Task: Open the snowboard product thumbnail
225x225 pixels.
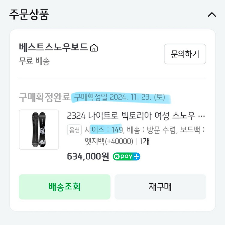Action: tap(39, 130)
